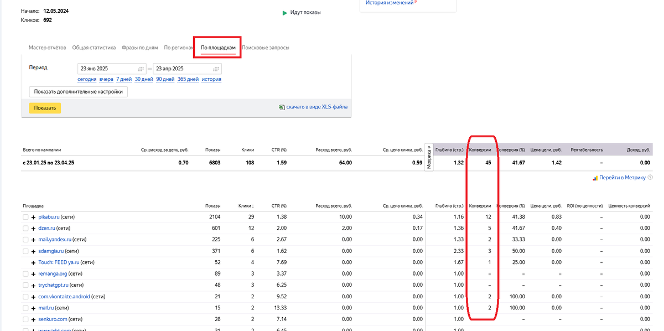Sort by the Клики column arrow
The image size is (664, 331).
[x=252, y=206]
